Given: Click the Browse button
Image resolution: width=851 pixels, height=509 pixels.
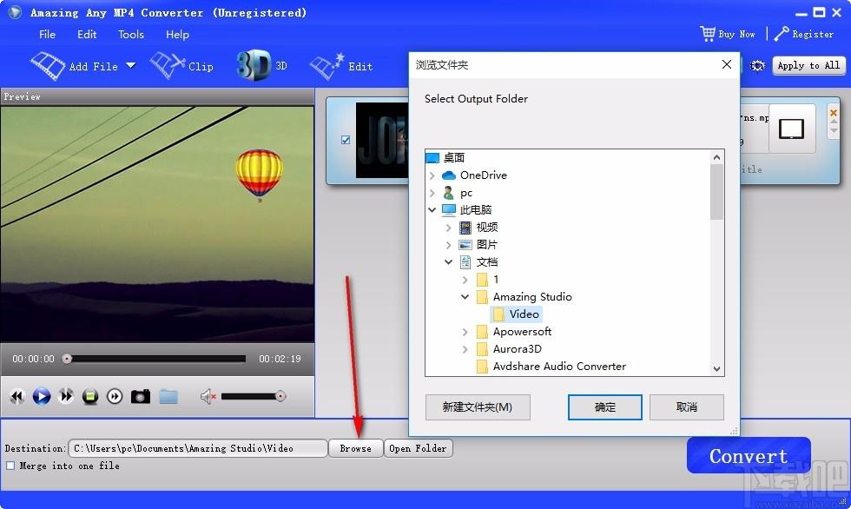Looking at the screenshot, I should 355,448.
